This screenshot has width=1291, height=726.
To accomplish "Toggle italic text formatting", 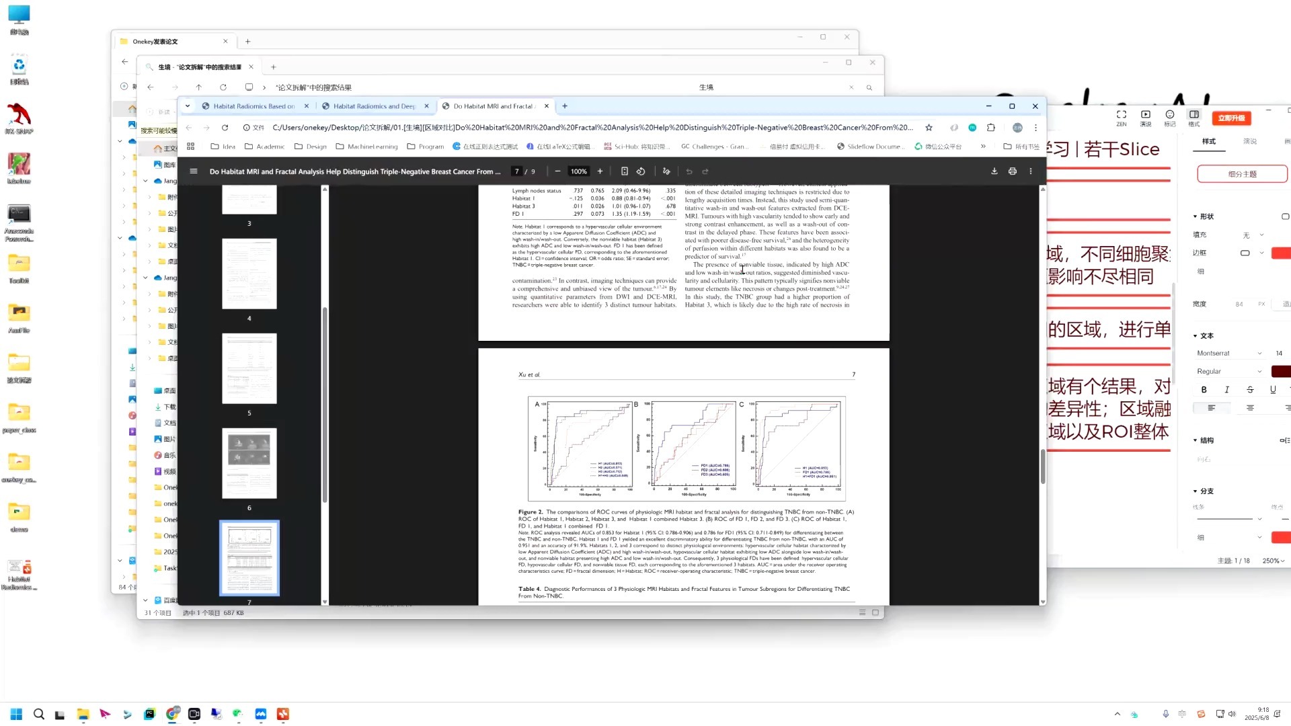I will click(x=1226, y=389).
